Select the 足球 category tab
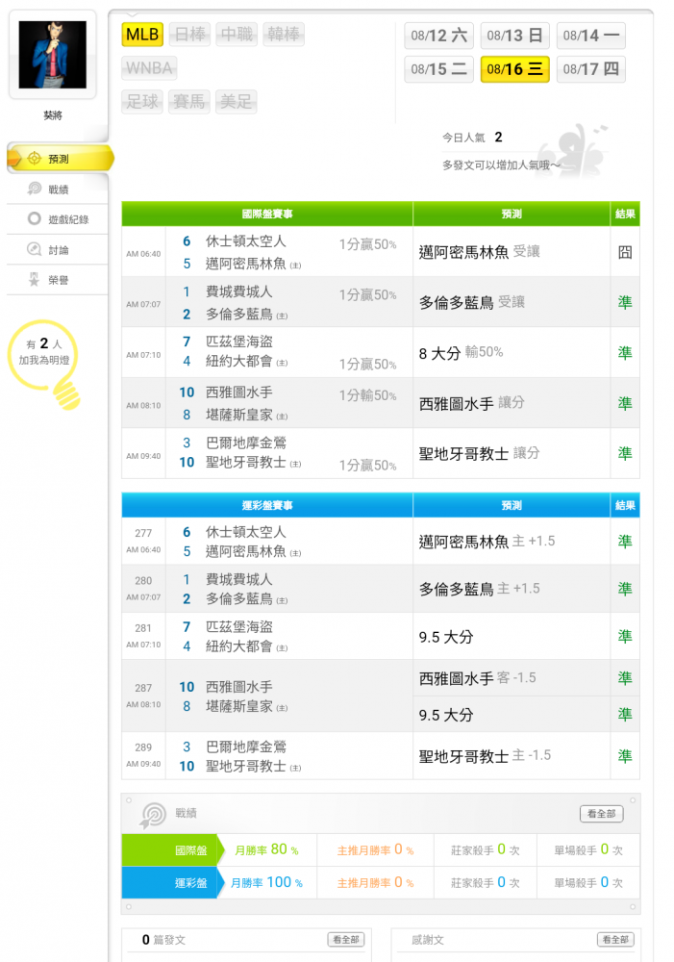The height and width of the screenshot is (962, 674). pos(142,101)
